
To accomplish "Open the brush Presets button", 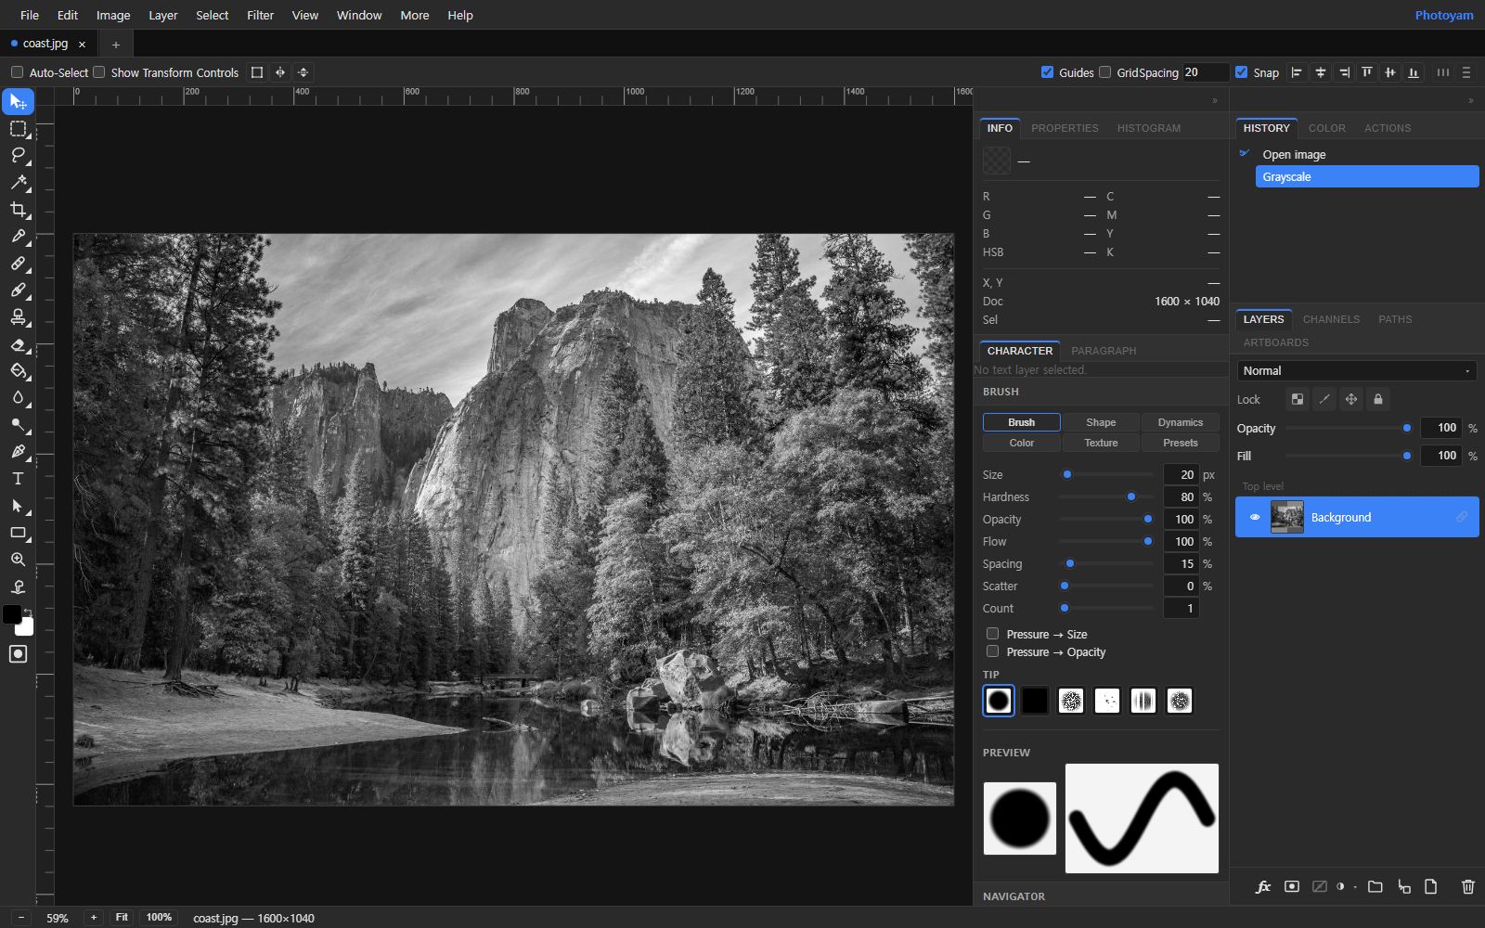I will 1180,443.
